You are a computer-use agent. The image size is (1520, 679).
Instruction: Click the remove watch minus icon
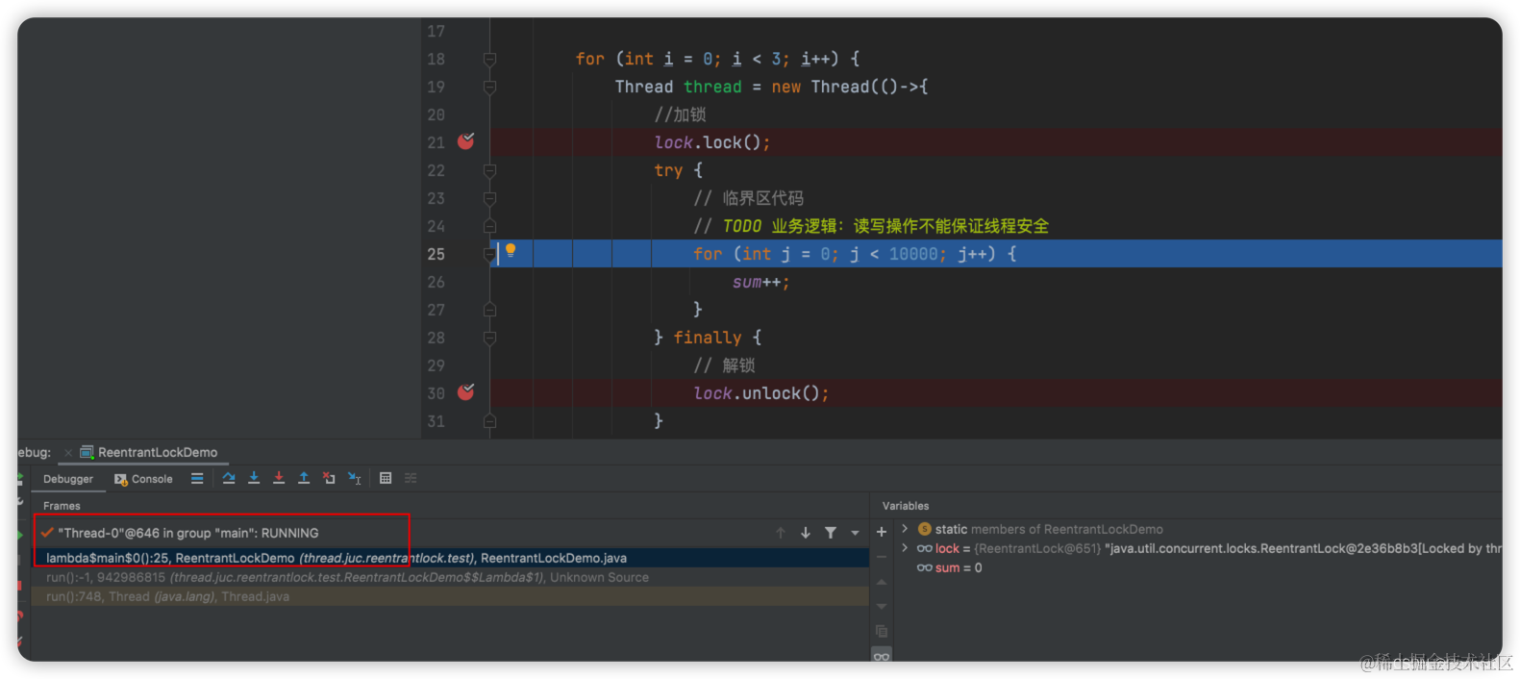coord(882,557)
